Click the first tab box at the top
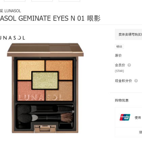 coord(15,1)
